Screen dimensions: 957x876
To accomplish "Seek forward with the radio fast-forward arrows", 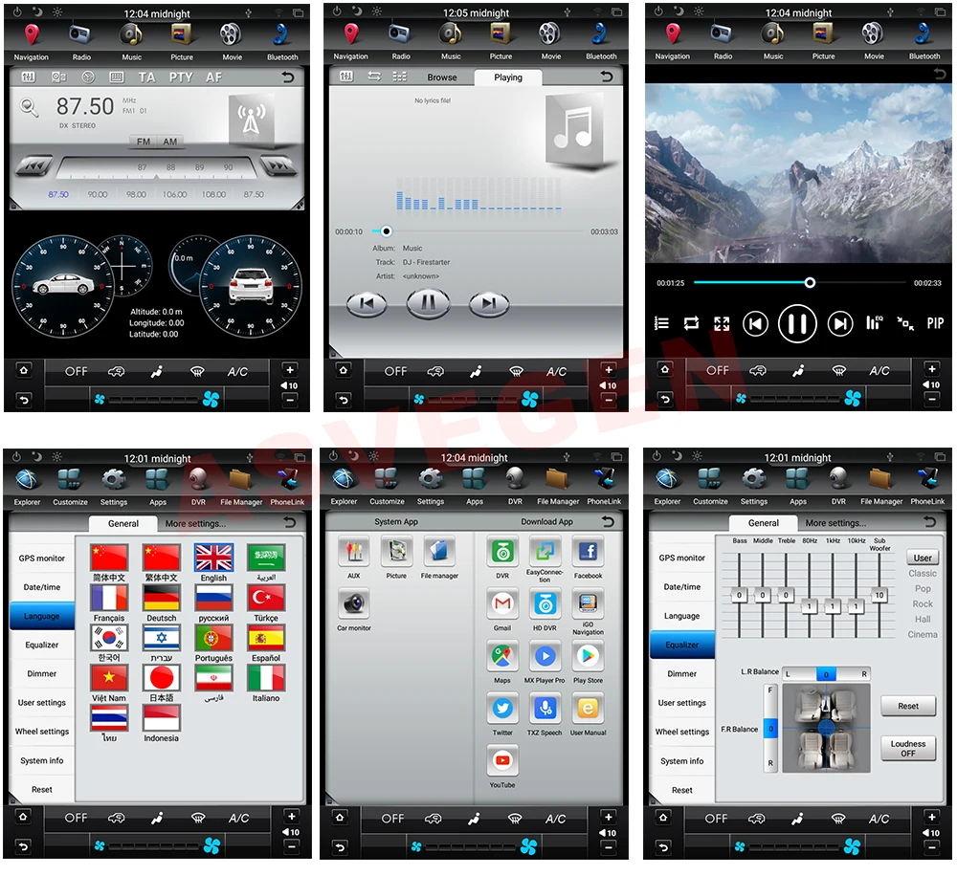I will pyautogui.click(x=278, y=166).
